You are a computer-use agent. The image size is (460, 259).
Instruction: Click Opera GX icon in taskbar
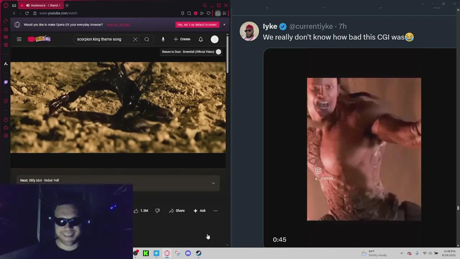pyautogui.click(x=167, y=253)
